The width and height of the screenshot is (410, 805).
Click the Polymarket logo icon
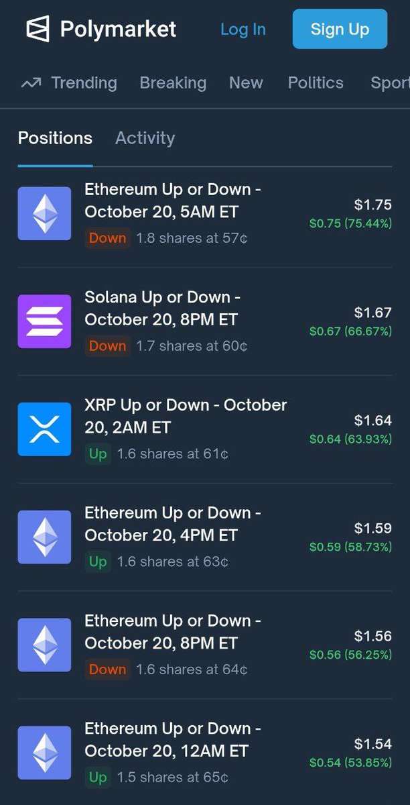click(38, 29)
